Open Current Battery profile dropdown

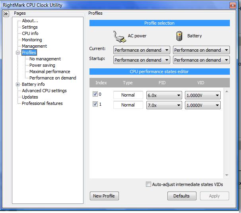pos(201,50)
